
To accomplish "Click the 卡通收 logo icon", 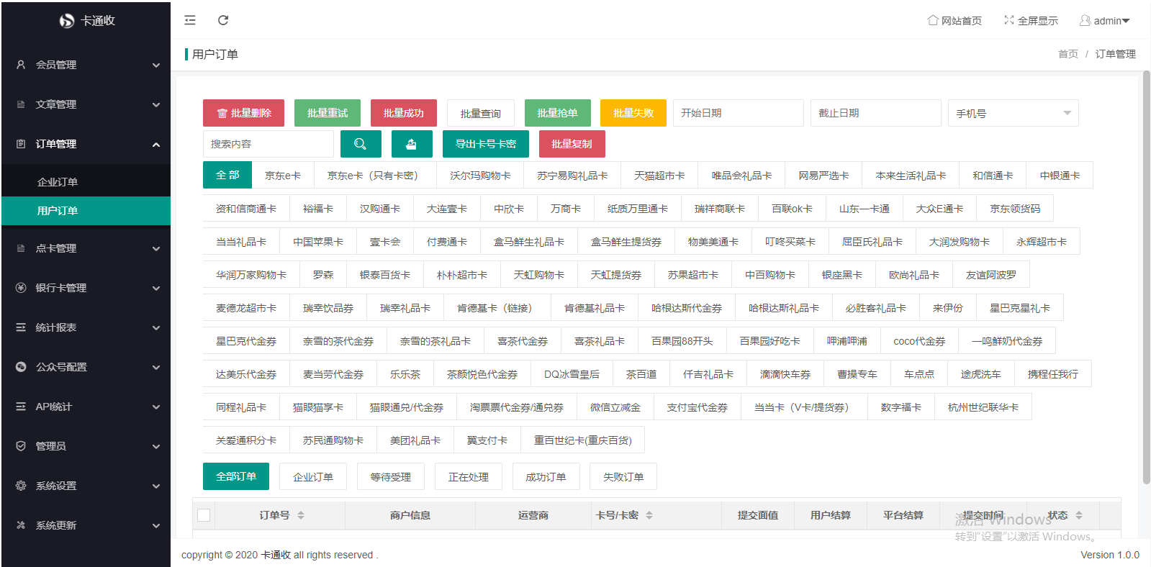I will pos(67,21).
